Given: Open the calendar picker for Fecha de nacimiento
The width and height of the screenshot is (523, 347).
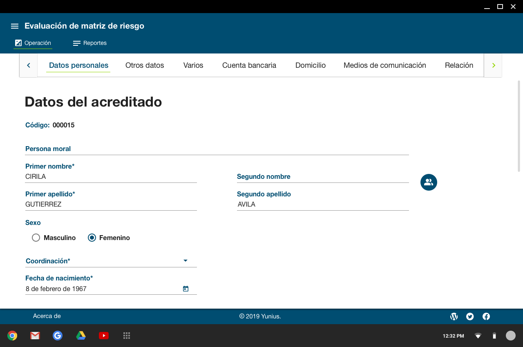Looking at the screenshot, I should click(x=186, y=289).
